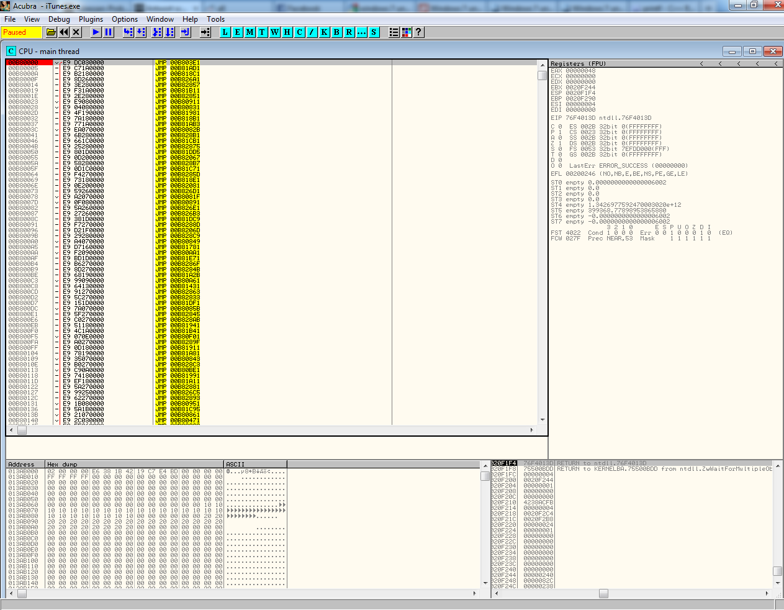Toggle register view via Registers (FPU) header
The height and width of the screenshot is (610, 784).
[x=579, y=63]
